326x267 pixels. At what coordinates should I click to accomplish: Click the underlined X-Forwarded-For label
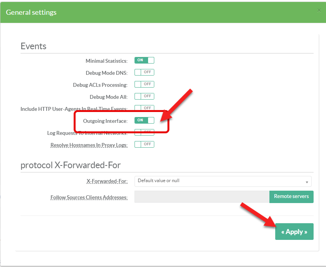pyautogui.click(x=107, y=181)
